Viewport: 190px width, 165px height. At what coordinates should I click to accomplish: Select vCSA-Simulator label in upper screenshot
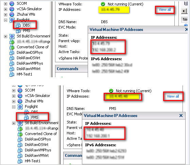point(29,9)
